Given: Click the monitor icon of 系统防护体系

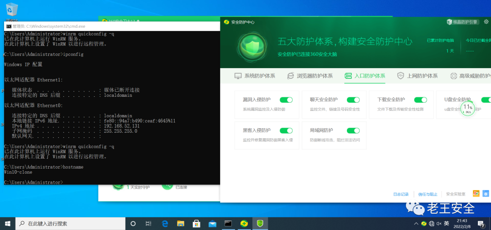Looking at the screenshot, I should (x=238, y=76).
